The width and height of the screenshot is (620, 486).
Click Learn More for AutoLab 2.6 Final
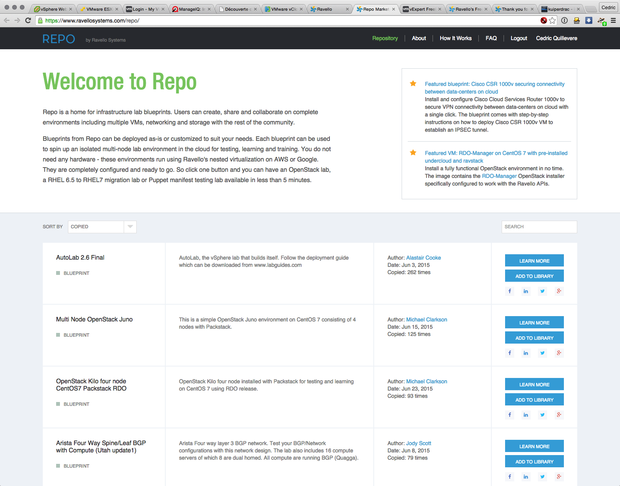click(534, 261)
